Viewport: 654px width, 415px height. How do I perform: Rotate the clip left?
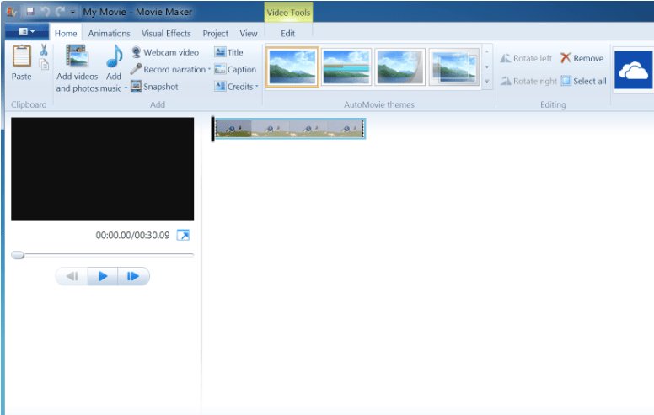point(526,58)
